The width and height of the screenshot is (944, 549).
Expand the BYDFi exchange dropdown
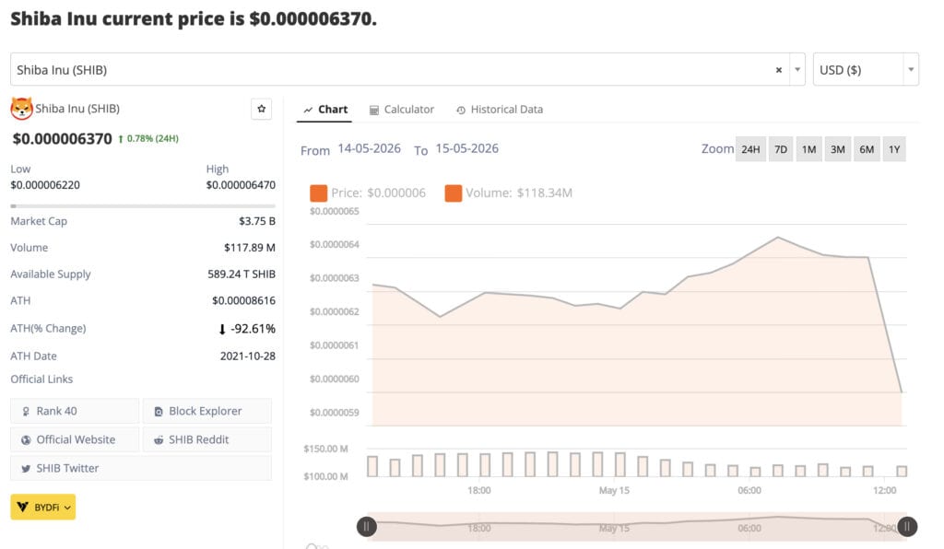click(x=43, y=507)
